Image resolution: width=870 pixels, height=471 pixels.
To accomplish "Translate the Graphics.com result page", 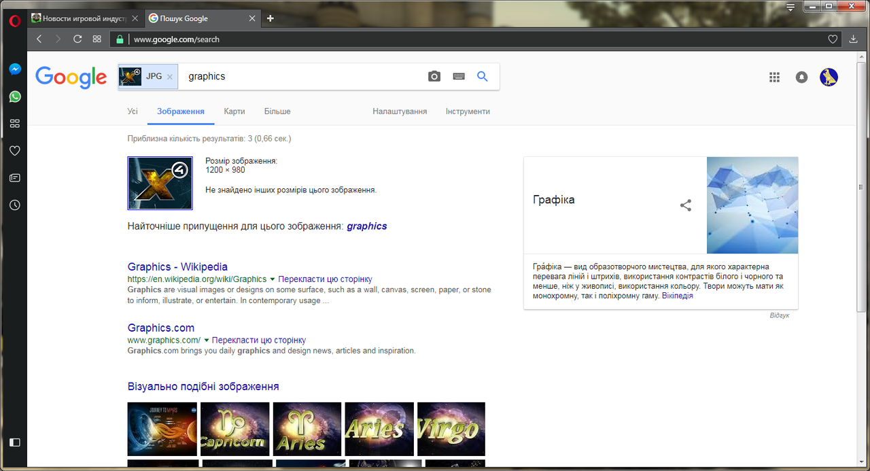I will 259,340.
